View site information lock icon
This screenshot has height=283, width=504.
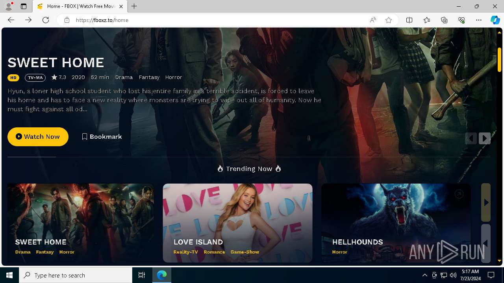[x=67, y=20]
